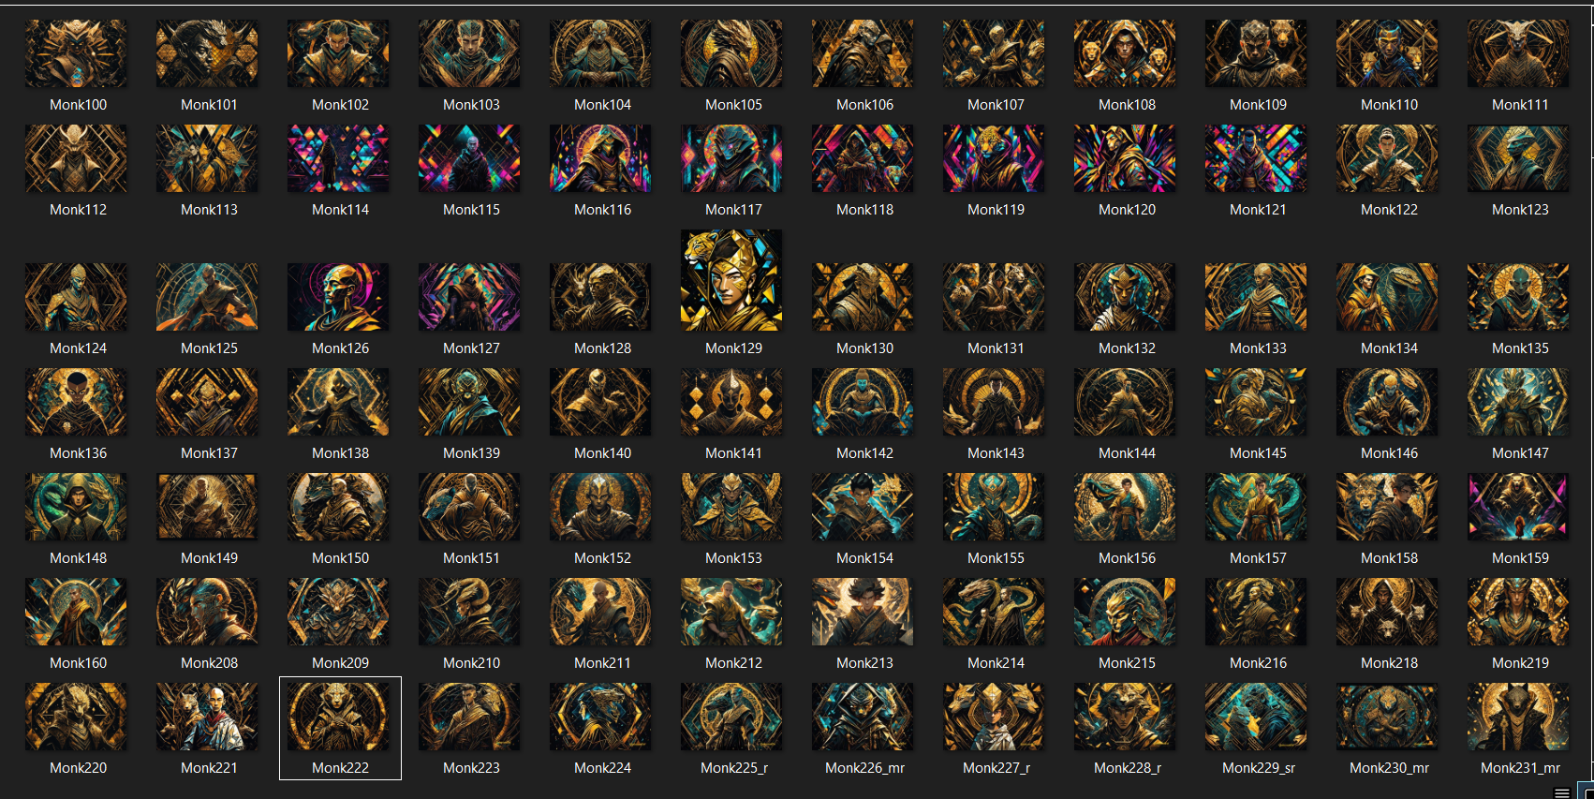Select the Monk229_sr file

point(1256,717)
